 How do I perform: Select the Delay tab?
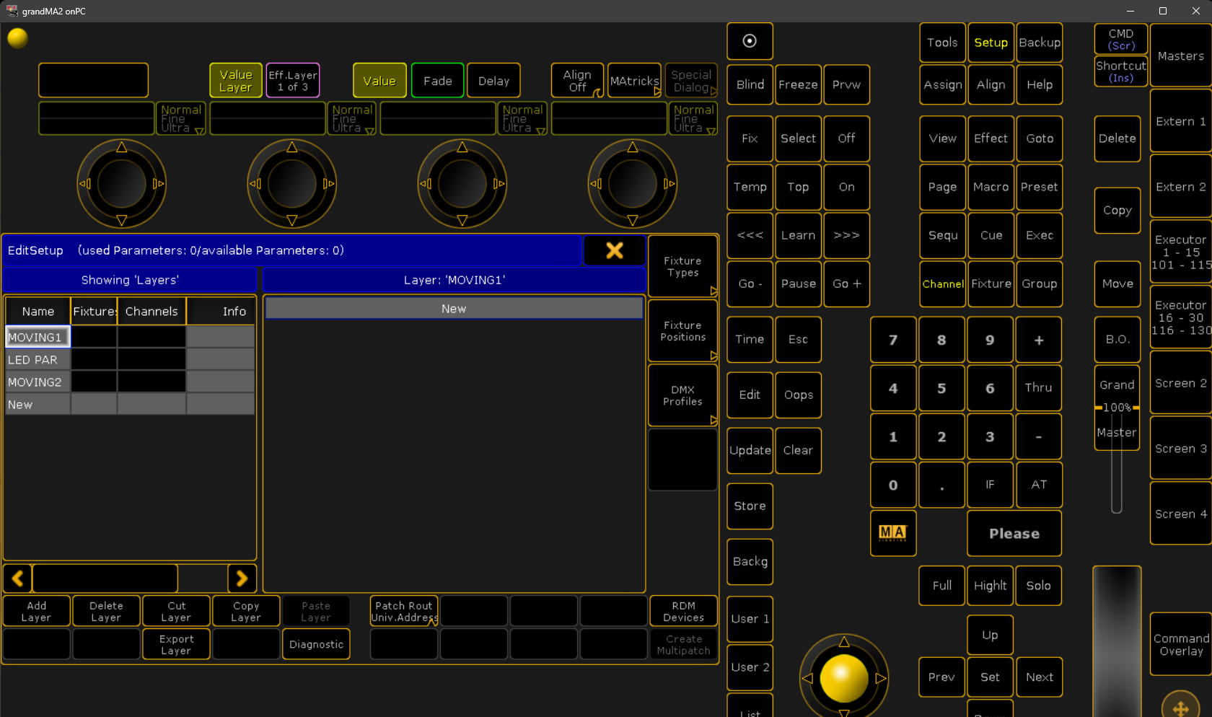(x=493, y=81)
